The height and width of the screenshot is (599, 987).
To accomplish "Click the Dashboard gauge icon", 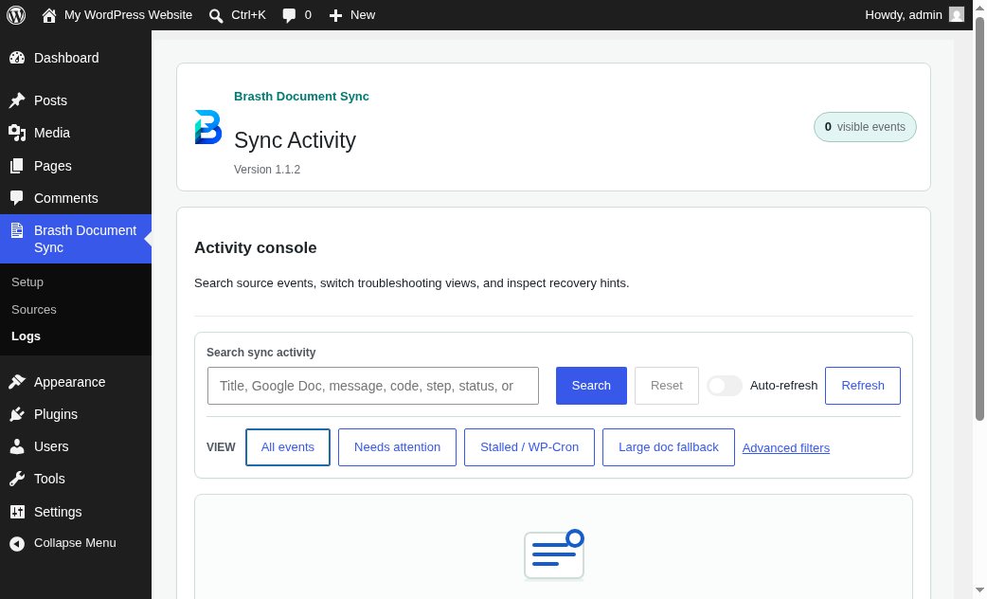I will pyautogui.click(x=17, y=58).
